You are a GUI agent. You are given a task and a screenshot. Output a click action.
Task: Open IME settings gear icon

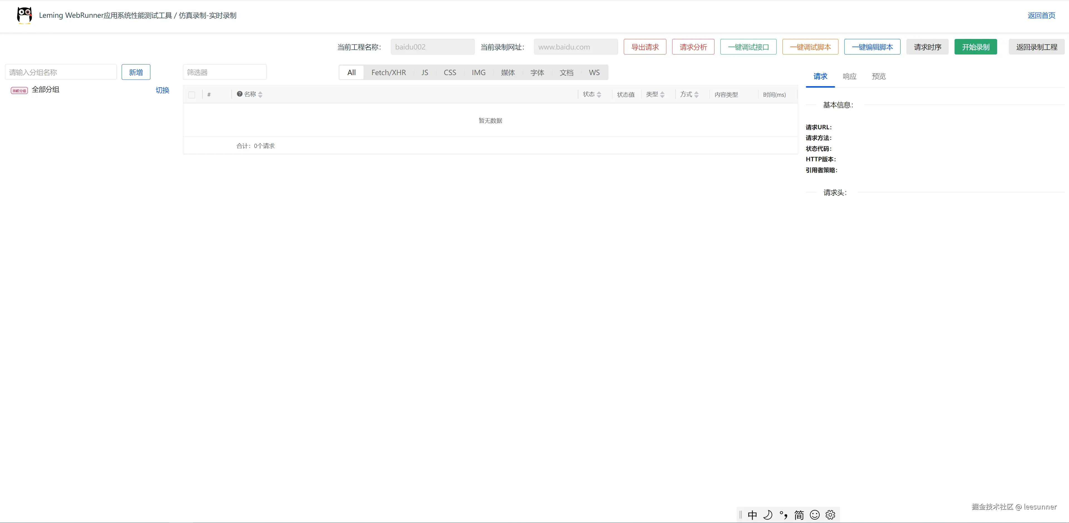point(830,515)
